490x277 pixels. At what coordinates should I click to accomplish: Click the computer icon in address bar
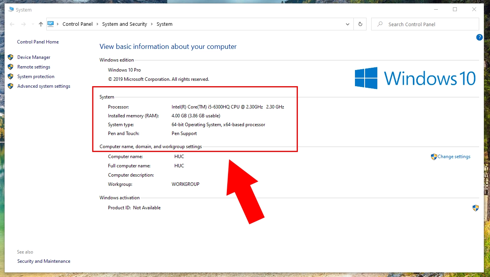point(51,24)
